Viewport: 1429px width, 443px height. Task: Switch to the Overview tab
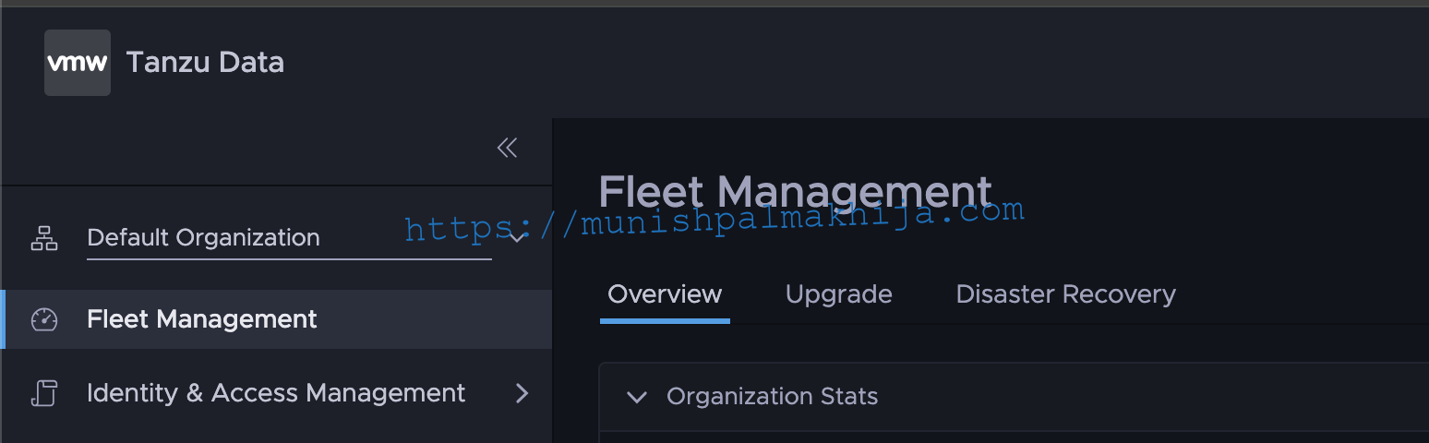coord(665,294)
